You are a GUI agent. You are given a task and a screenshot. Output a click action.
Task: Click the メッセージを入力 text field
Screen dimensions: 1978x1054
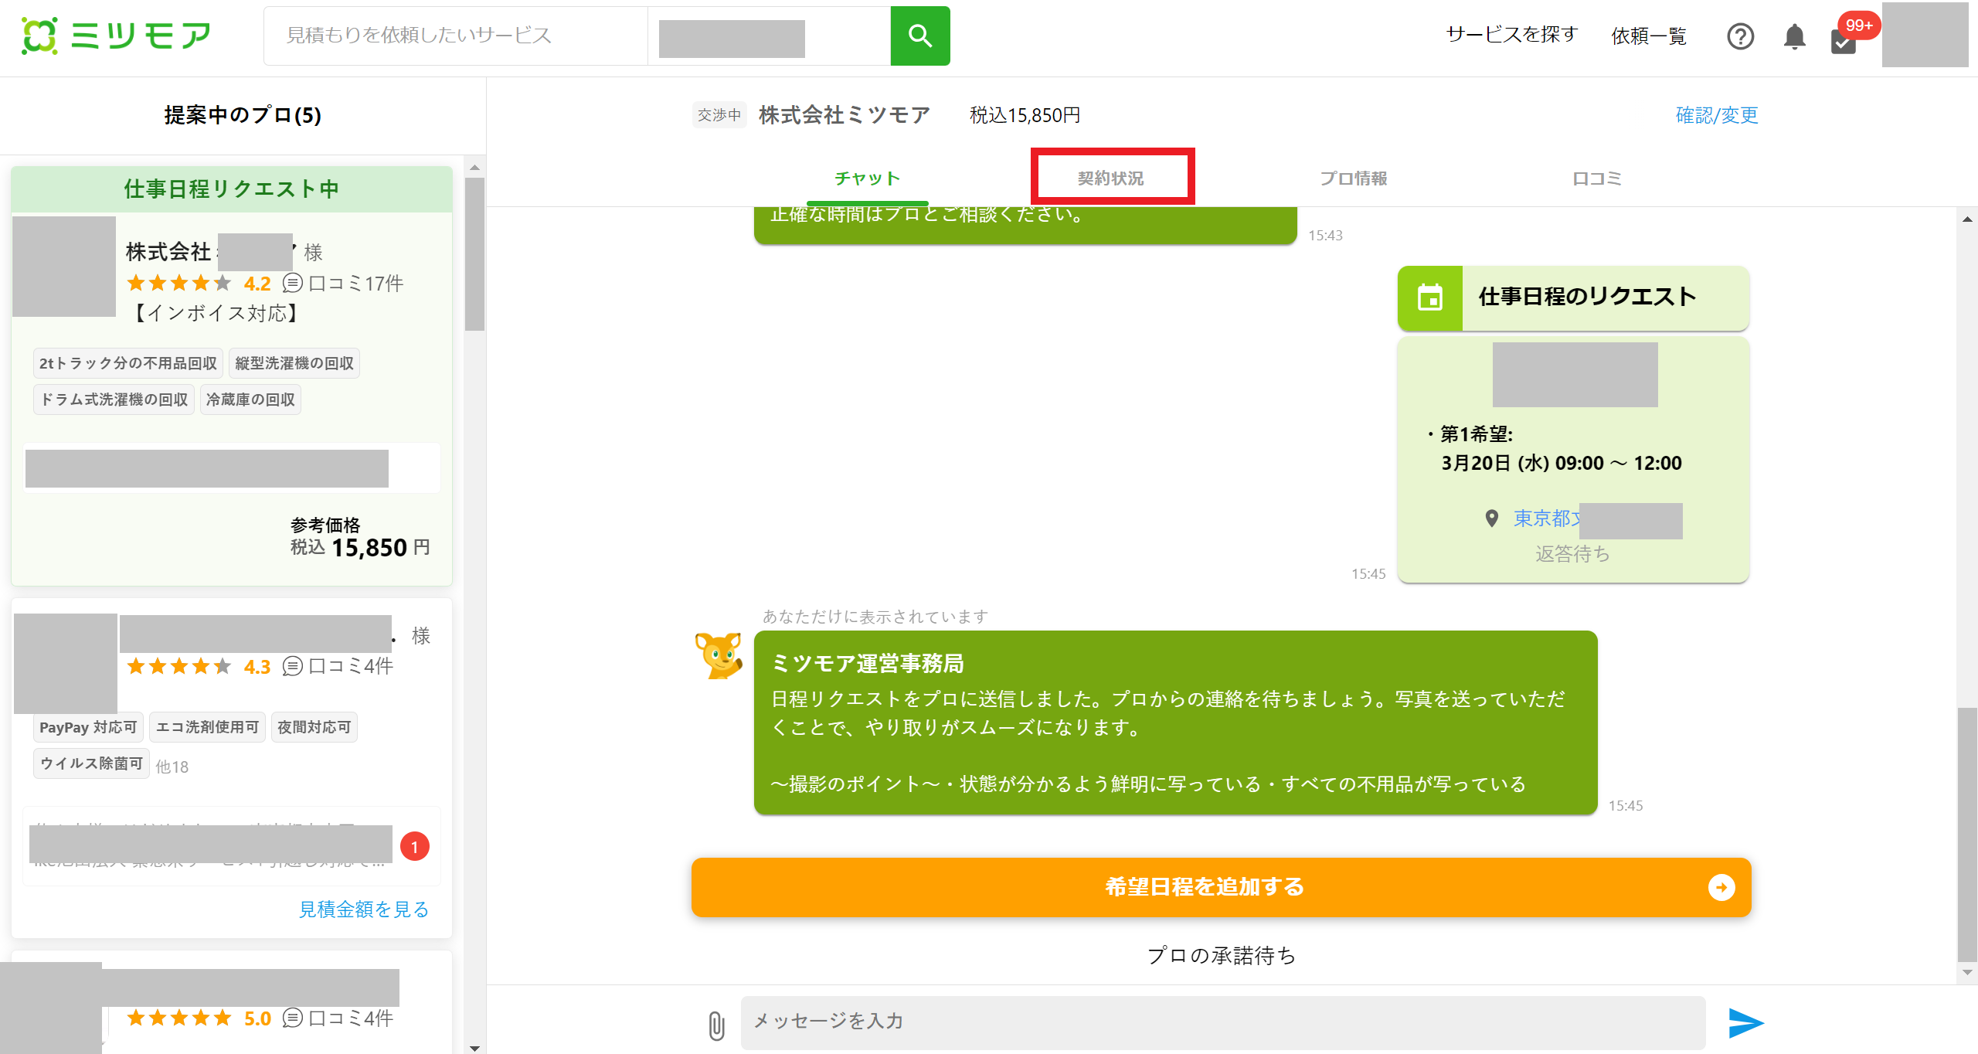pos(1222,1022)
